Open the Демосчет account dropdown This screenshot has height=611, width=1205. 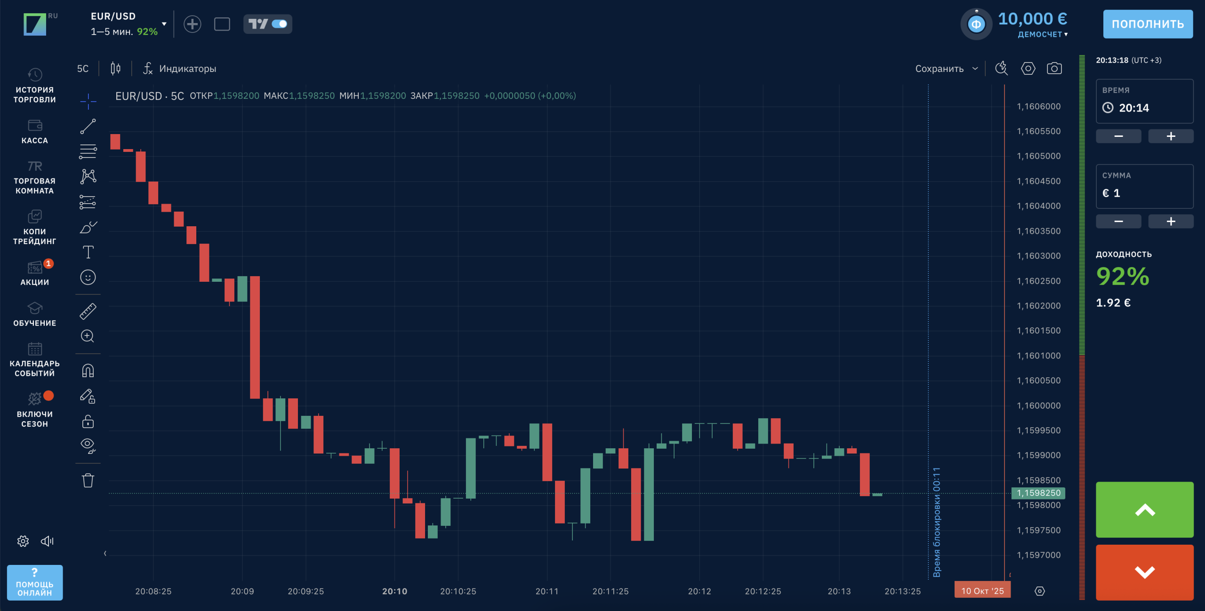[x=1042, y=34]
